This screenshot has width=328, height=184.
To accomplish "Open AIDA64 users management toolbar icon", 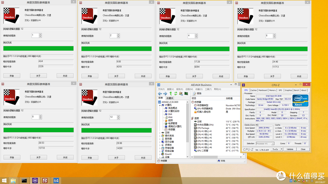I will 181,94.
